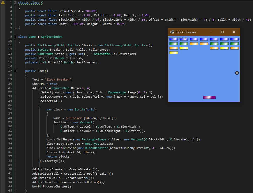This screenshot has height=193, width=253.
Task: Click the FPS counter text in game
Action: click(177, 38)
